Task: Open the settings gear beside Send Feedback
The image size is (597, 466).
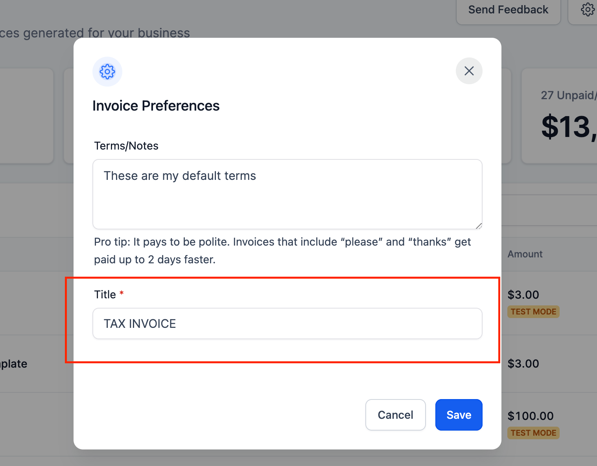Action: click(x=588, y=9)
